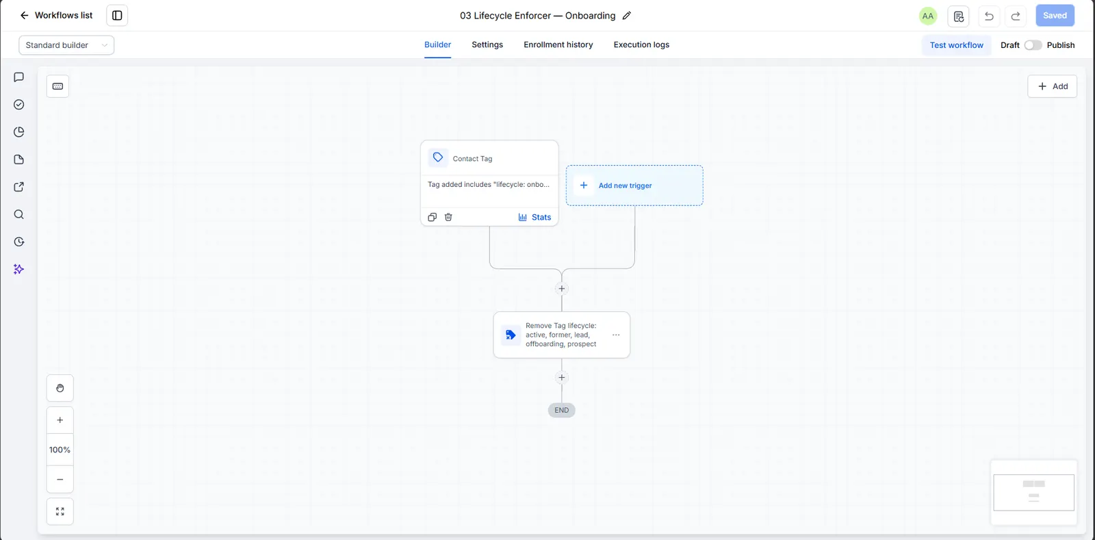The height and width of the screenshot is (540, 1095).
Task: Add step above Remove Tag action
Action: 562,289
